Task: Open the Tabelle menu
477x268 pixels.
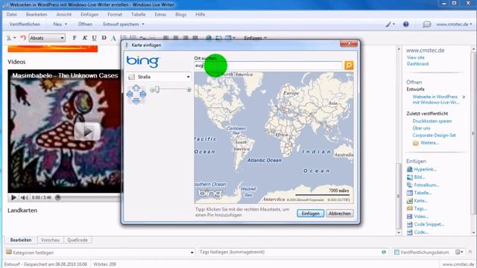Action: pos(139,15)
